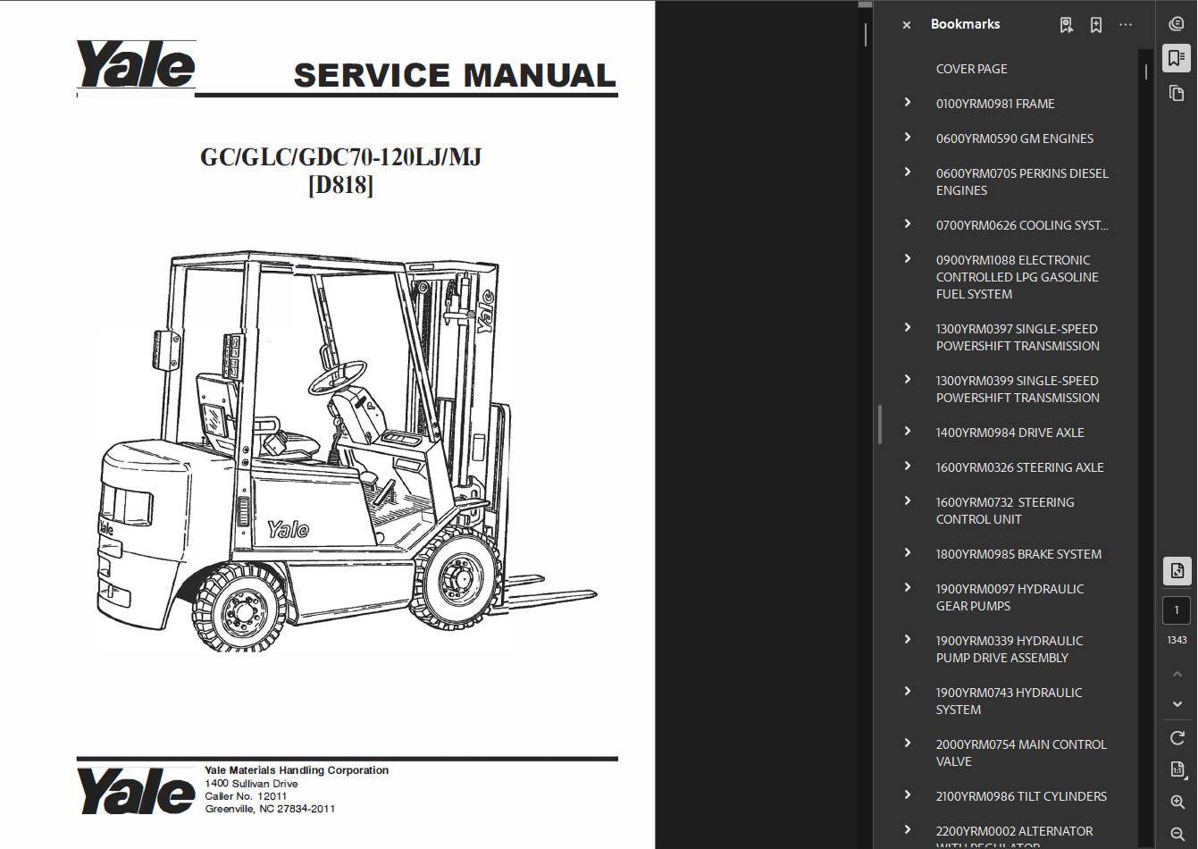Expand the 0600YRM0590 GM ENGINES bookmark
The height and width of the screenshot is (849, 1198).
pos(908,138)
